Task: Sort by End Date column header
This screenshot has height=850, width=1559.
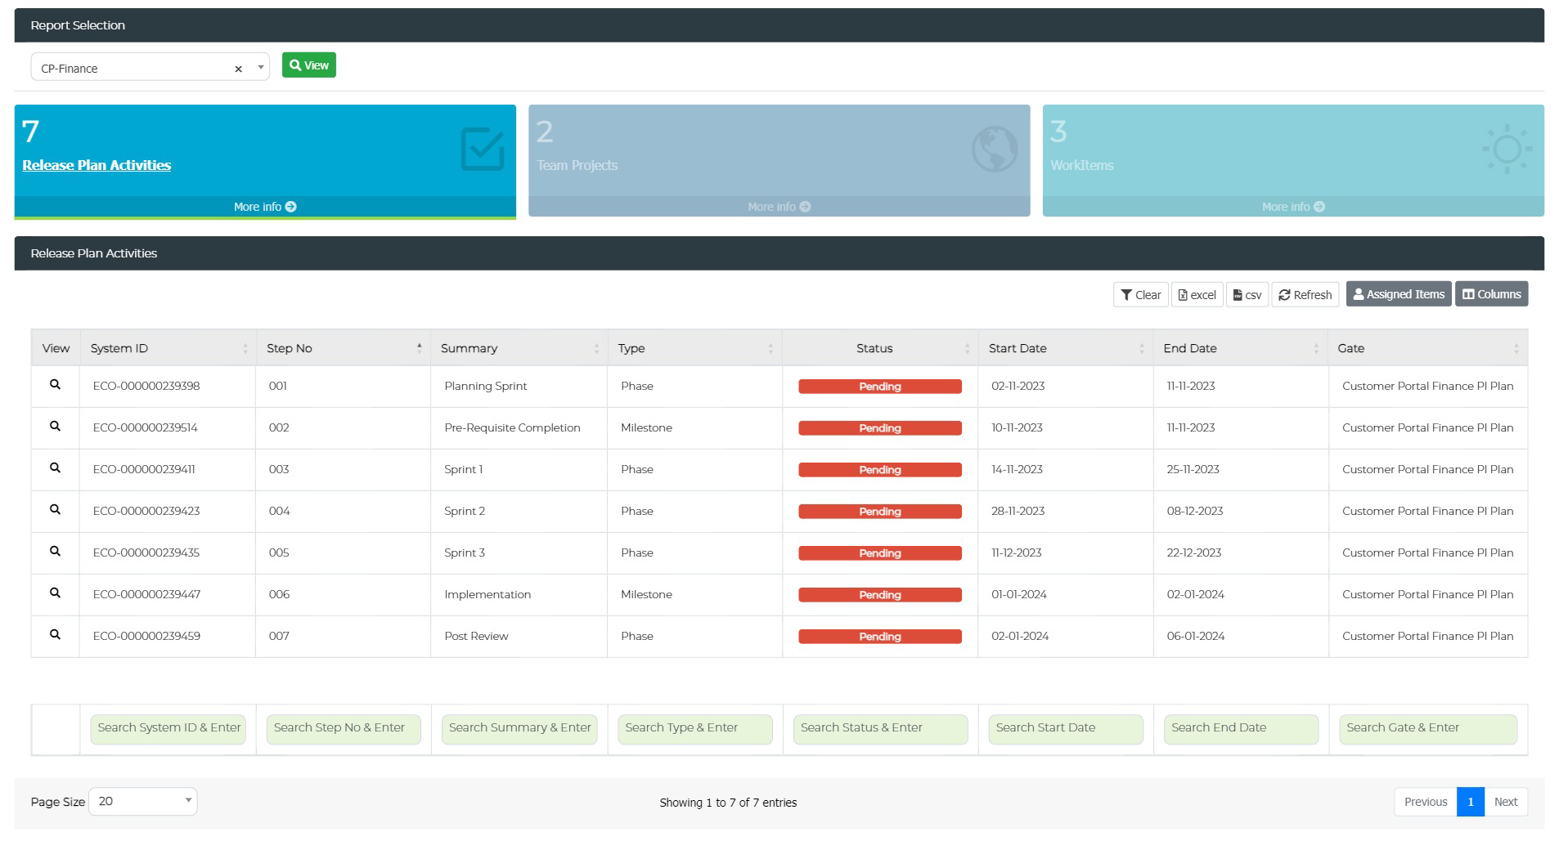Action: 1241,348
